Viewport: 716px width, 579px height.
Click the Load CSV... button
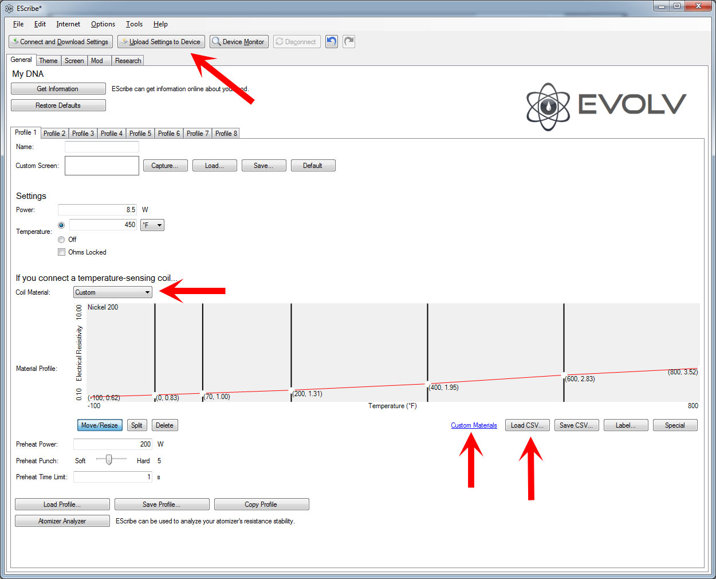tap(527, 425)
